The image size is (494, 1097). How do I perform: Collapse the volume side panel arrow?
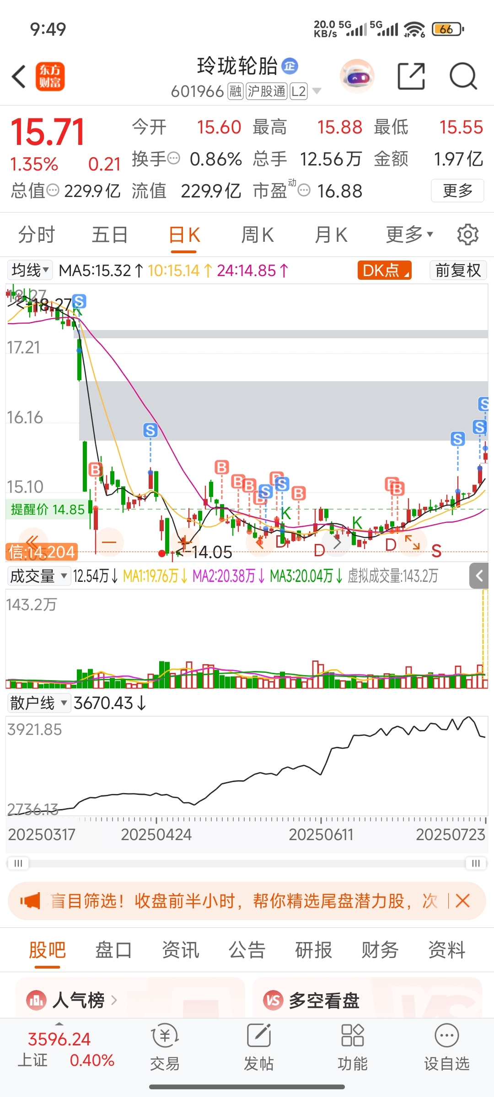[x=479, y=576]
